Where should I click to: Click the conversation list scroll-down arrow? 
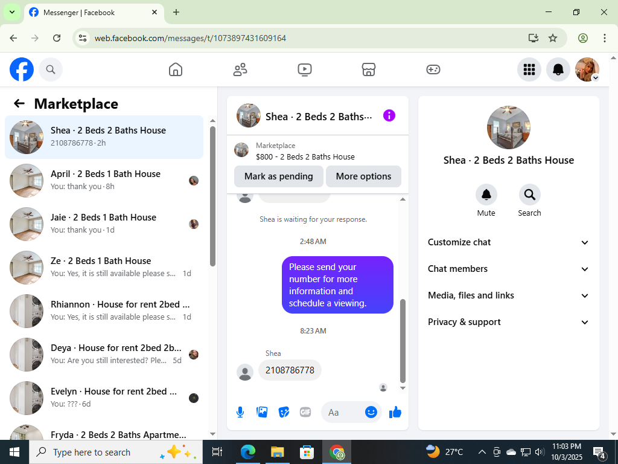tap(213, 434)
